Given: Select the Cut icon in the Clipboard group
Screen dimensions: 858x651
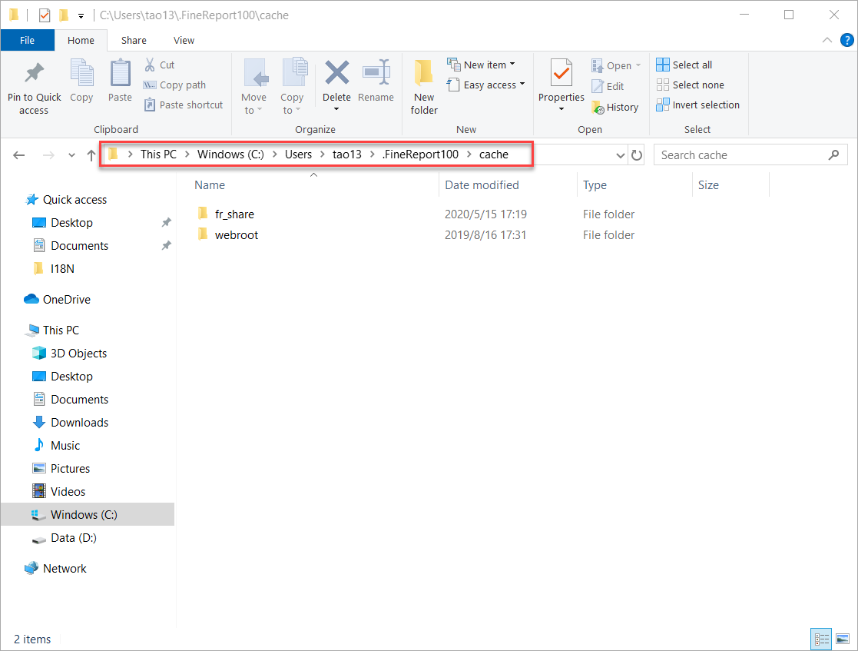Looking at the screenshot, I should pos(161,65).
